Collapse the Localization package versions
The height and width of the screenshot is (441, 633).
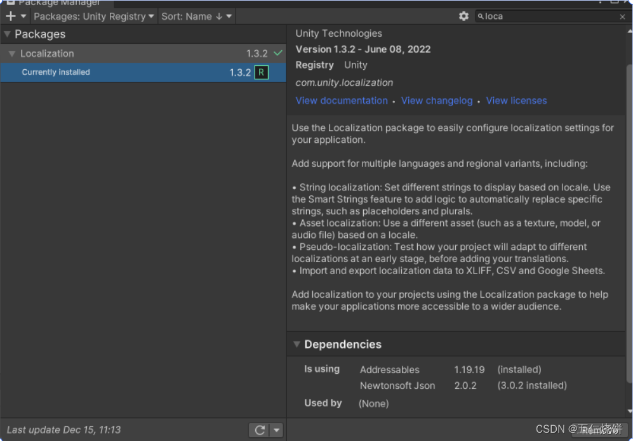11,54
